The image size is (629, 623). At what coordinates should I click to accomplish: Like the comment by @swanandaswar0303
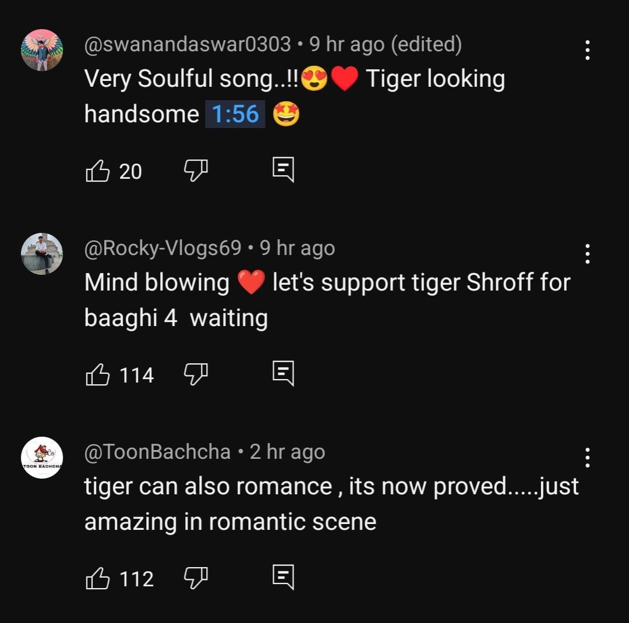(x=98, y=171)
